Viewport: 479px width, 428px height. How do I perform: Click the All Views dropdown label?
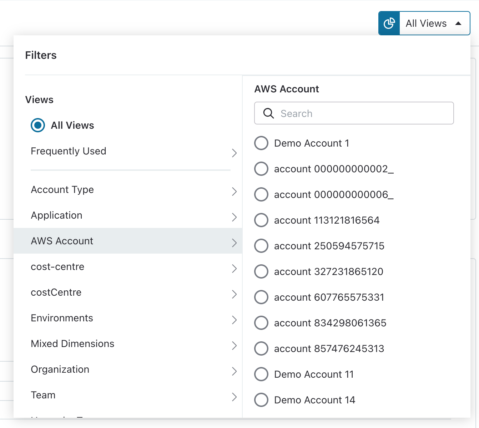(x=426, y=24)
